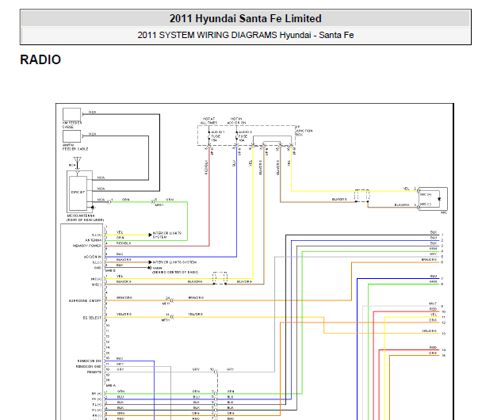Click the RED wire label at terminal 14
This screenshot has height=420, width=478.
coord(433,348)
